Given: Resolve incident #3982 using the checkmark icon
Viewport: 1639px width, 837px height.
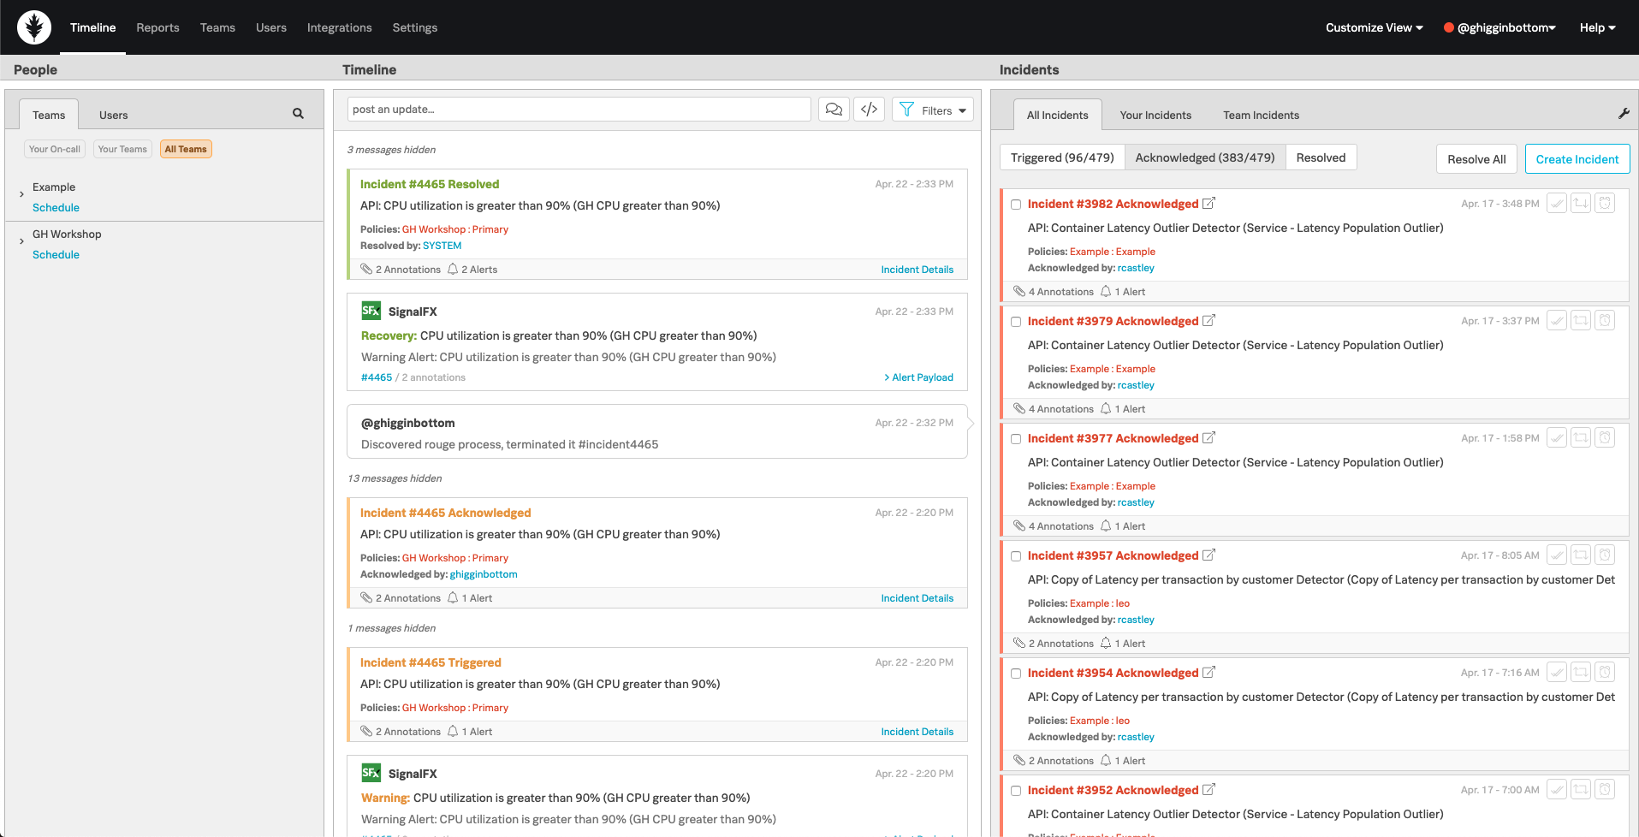Looking at the screenshot, I should point(1556,203).
